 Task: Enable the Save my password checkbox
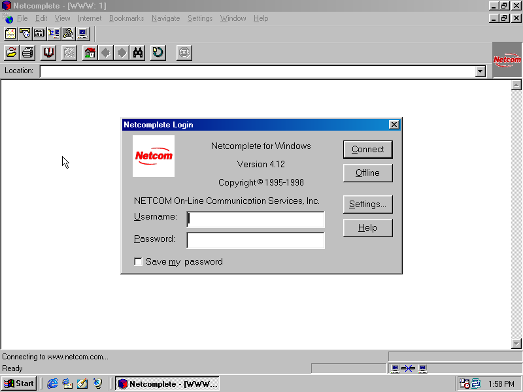tap(138, 262)
